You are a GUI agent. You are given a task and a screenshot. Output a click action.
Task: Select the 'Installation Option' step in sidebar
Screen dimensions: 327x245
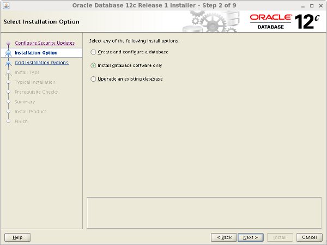pyautogui.click(x=36, y=53)
